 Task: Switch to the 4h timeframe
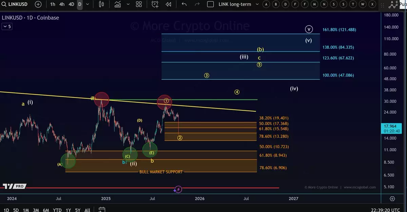coord(62,4)
